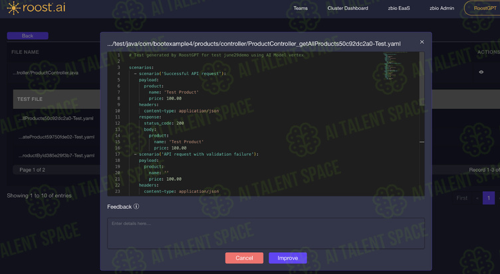
Task: Open Cluster Dashboard in top navigation
Action: tap(348, 8)
